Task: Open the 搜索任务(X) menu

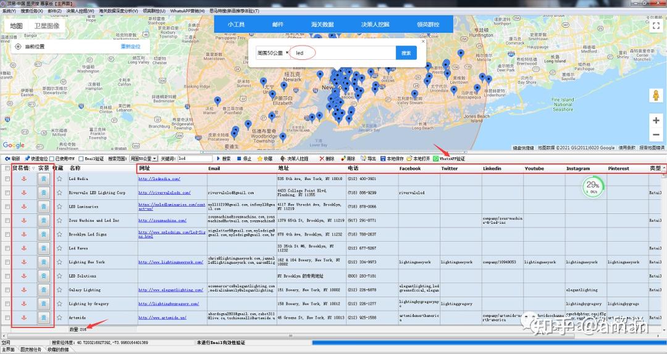Action: pos(31,11)
